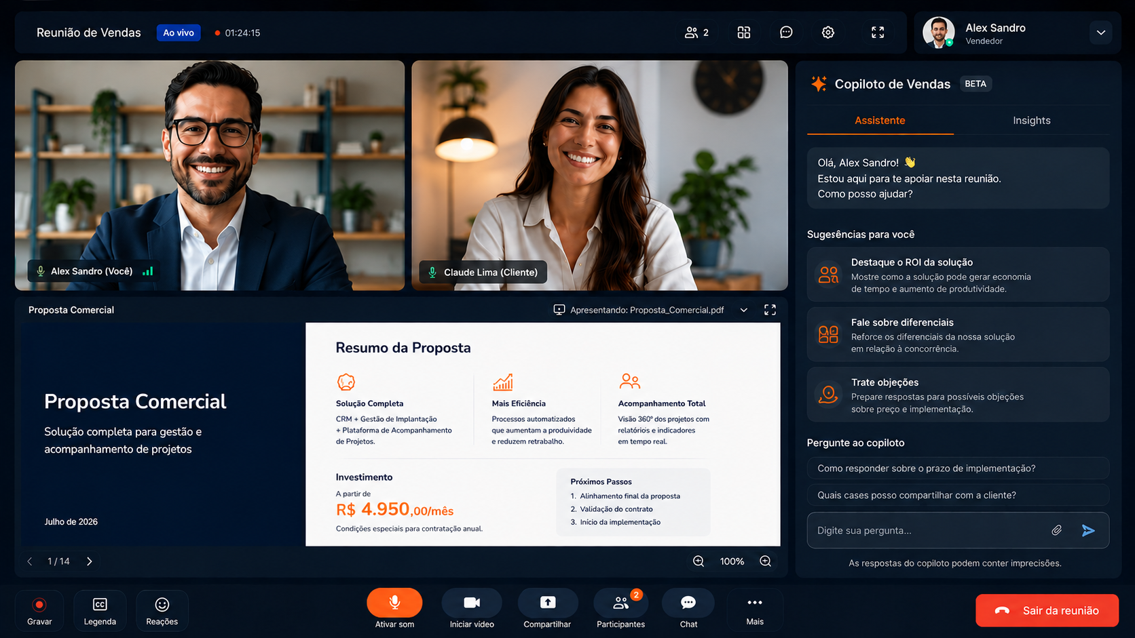Switch to grid layout view icon
This screenshot has height=638, width=1135.
coord(744,33)
